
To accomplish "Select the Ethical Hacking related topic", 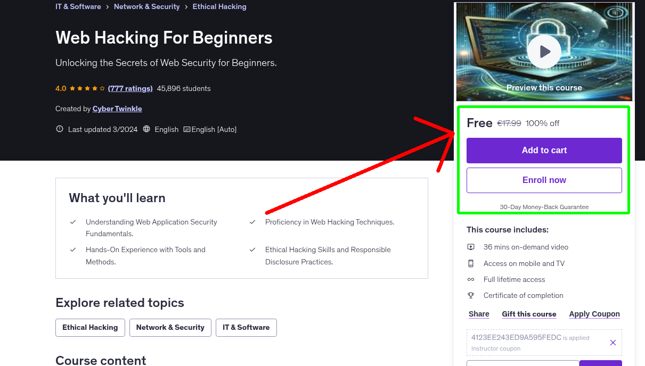I will click(90, 327).
